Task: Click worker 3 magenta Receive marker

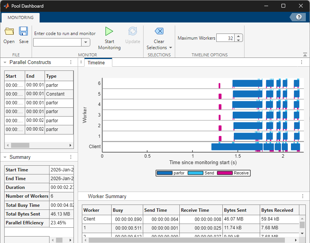Action: click(220, 117)
